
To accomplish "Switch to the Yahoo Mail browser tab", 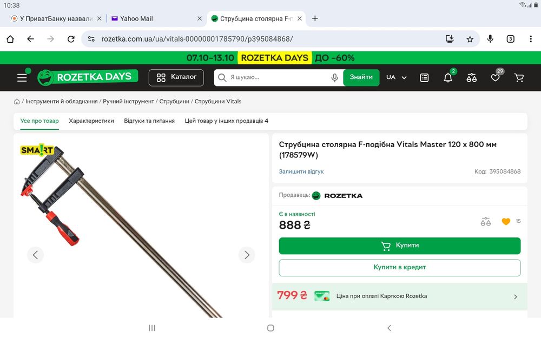I will point(136,18).
